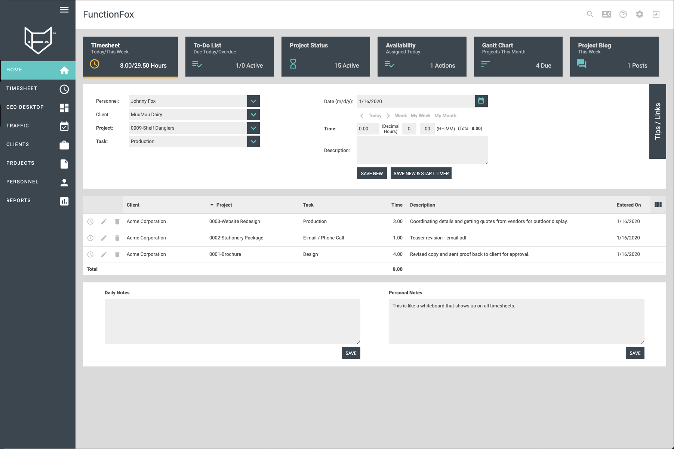Click the hours HH field
The width and height of the screenshot is (674, 449).
(409, 128)
